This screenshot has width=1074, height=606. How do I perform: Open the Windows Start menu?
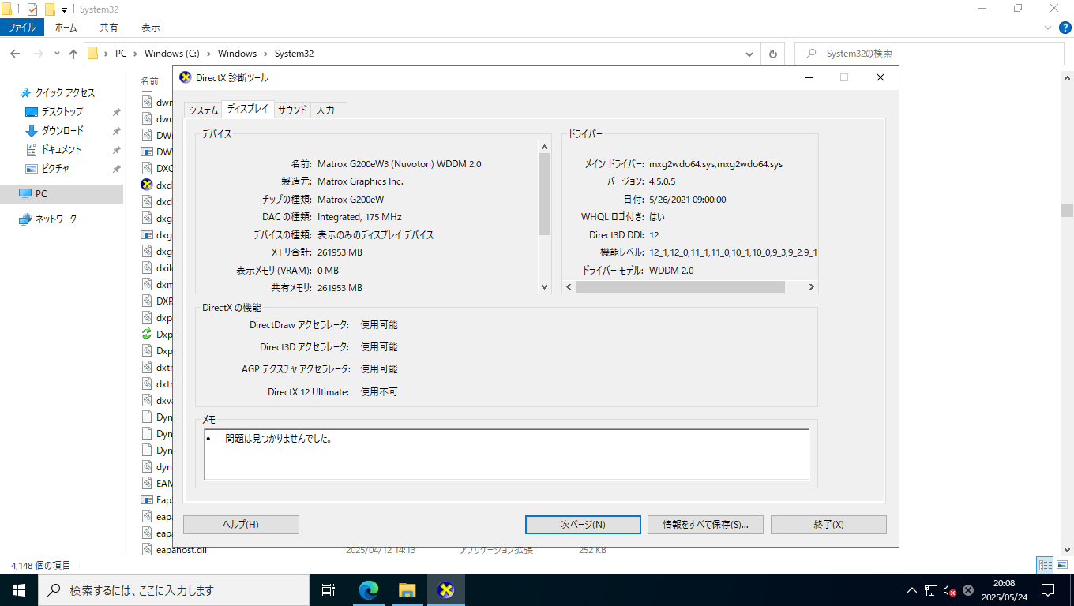19,590
